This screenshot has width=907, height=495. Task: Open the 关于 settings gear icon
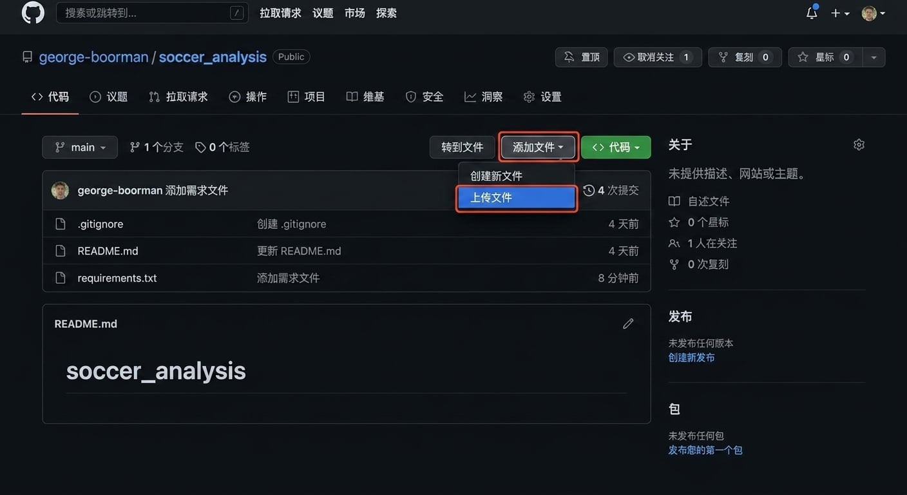(859, 144)
